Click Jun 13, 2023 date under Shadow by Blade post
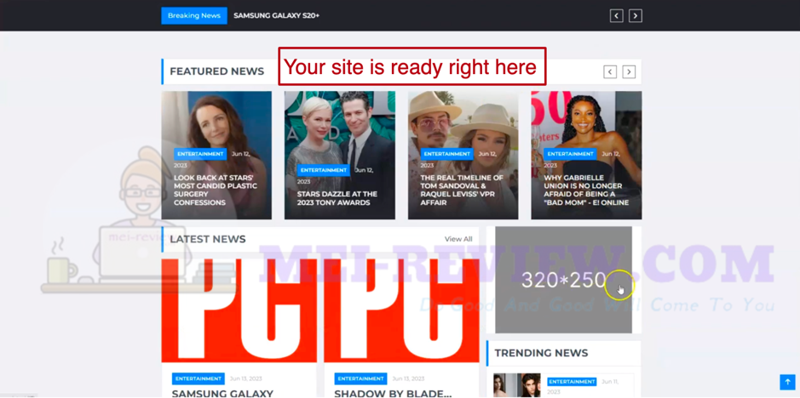This screenshot has height=398, width=800. point(408,378)
